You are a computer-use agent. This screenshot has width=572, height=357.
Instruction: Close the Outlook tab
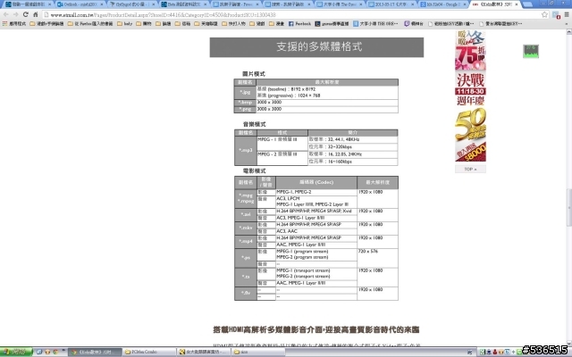[101, 4]
